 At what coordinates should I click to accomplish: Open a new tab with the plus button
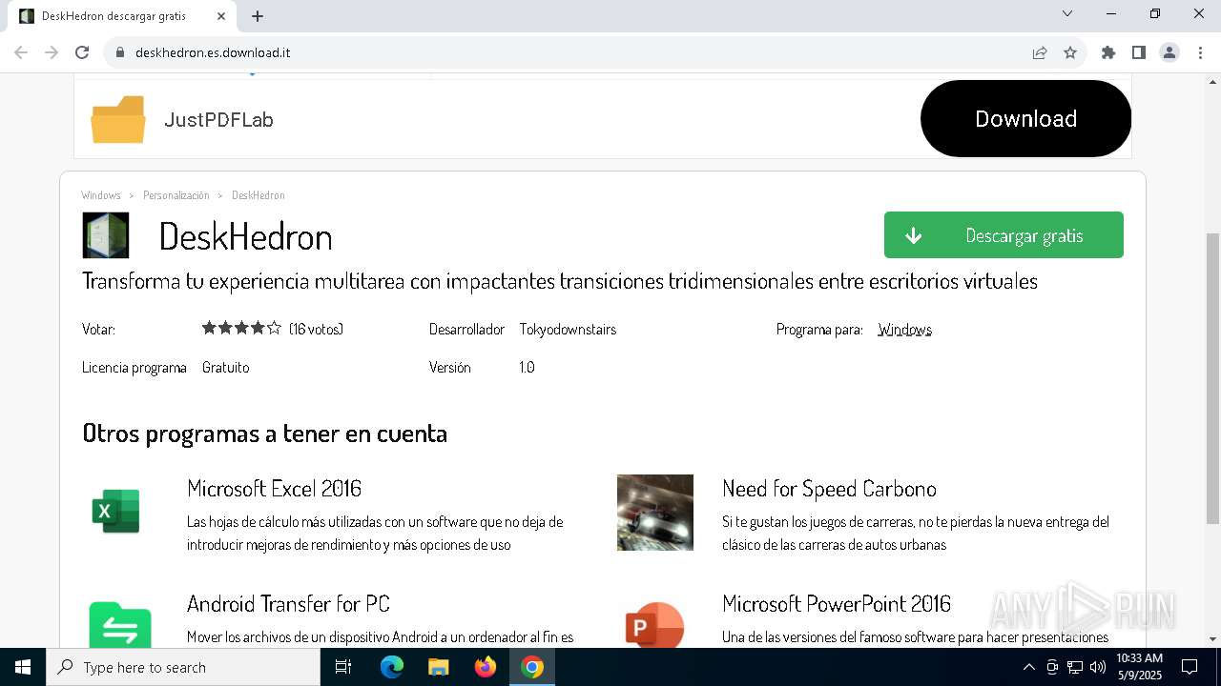point(258,16)
